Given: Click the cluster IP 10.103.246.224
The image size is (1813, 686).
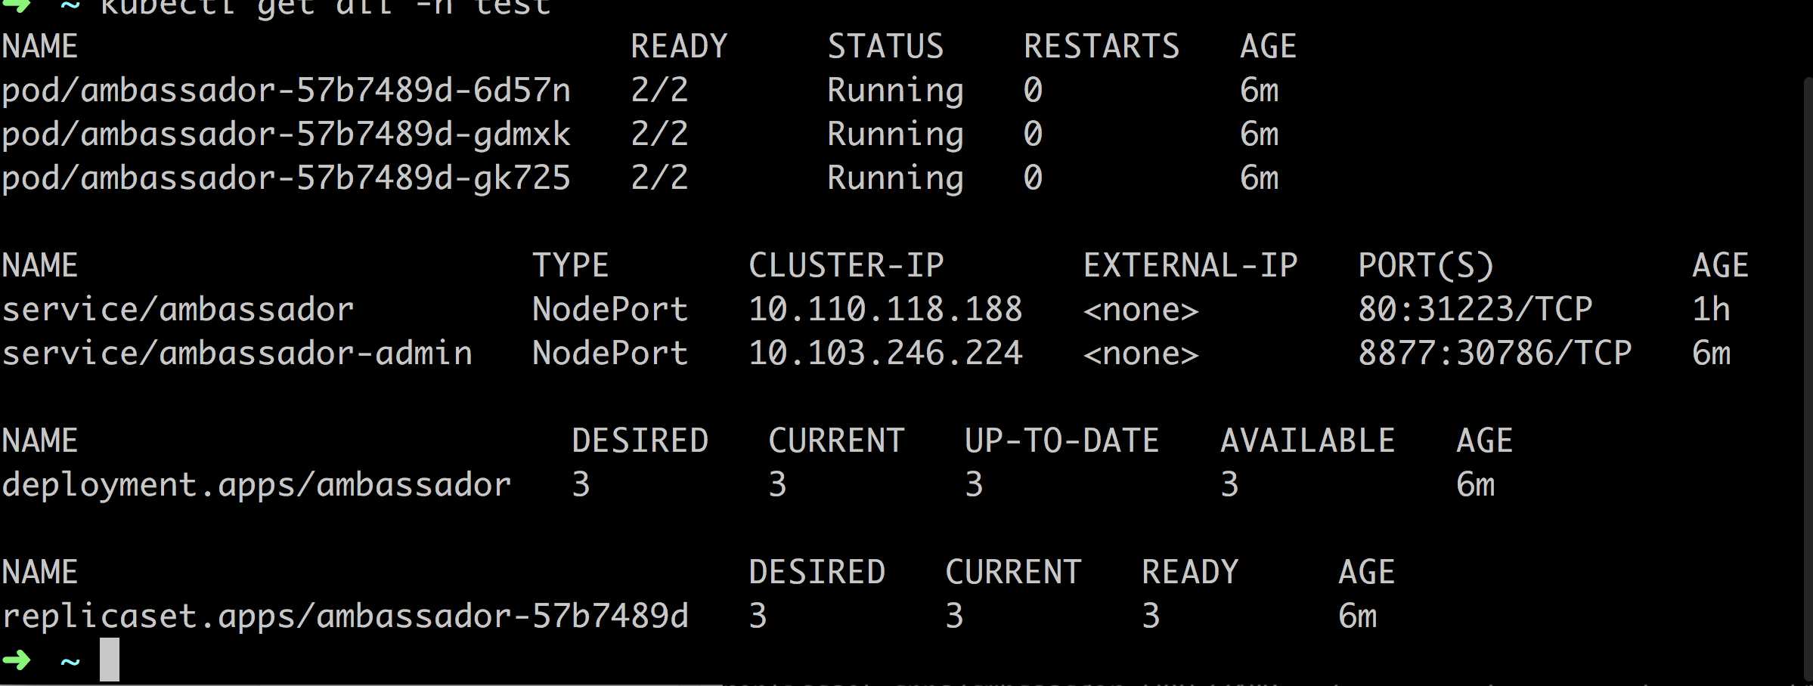Looking at the screenshot, I should pos(885,354).
